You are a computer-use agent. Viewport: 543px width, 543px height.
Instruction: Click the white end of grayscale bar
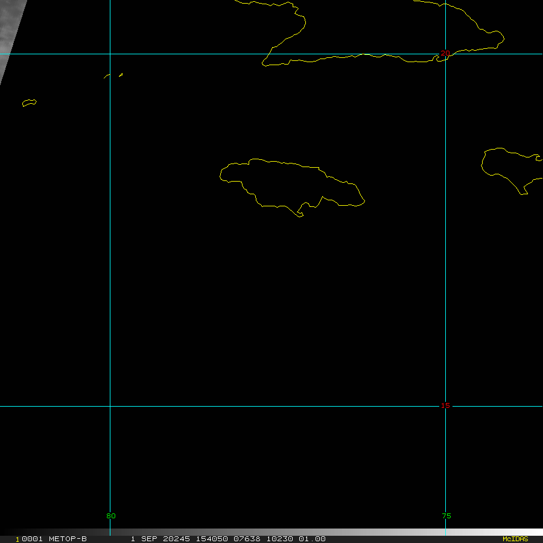tap(531, 532)
